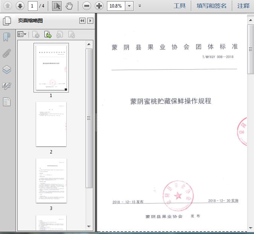Click document scroll down arrow

[x=251, y=228]
